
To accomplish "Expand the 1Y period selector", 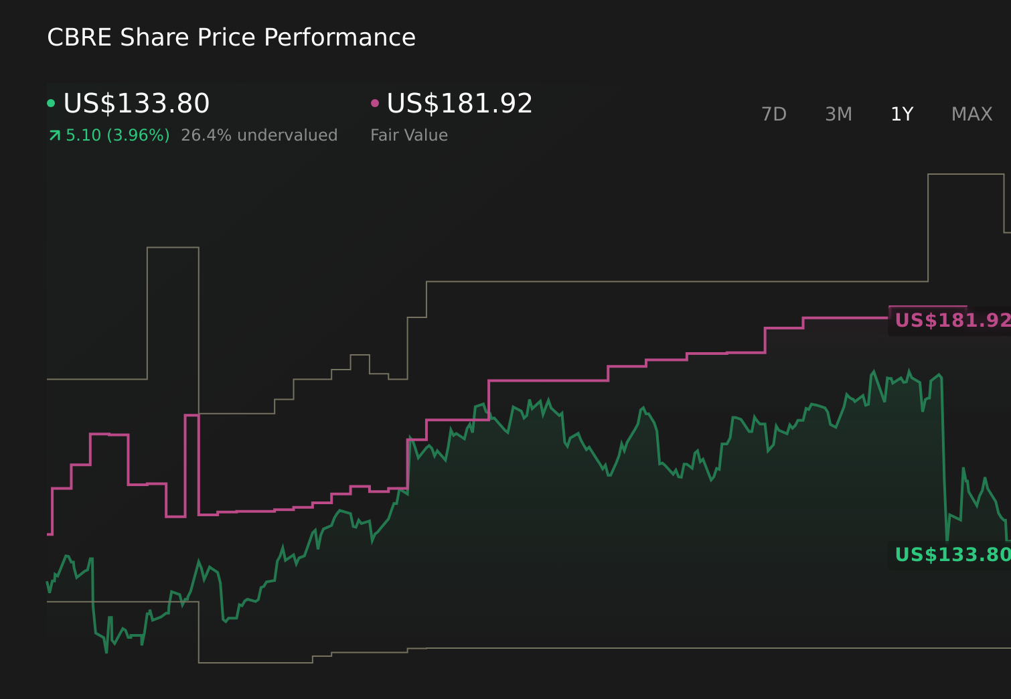I will [x=901, y=114].
